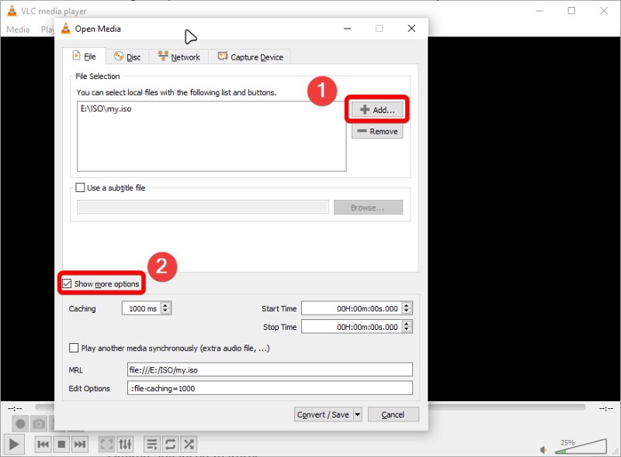
Task: Open the Media menu in VLC window
Action: [x=18, y=29]
